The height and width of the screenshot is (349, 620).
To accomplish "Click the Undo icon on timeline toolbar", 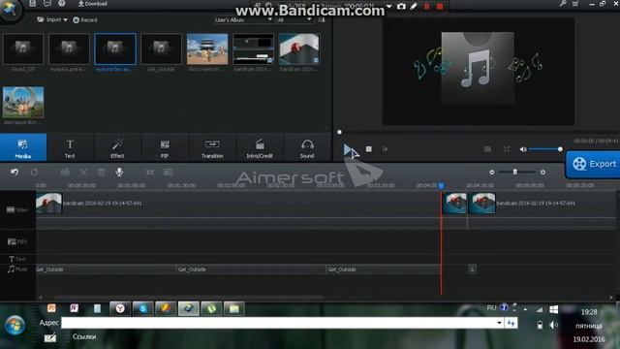I will click(15, 173).
